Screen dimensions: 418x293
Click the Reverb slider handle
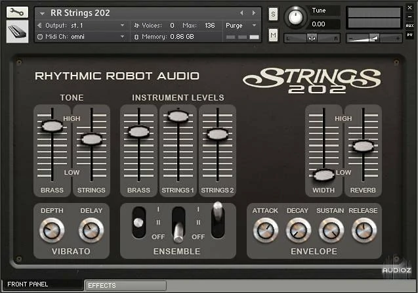[363, 146]
